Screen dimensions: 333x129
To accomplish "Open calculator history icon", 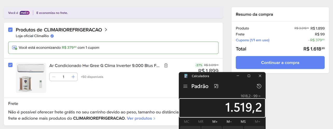I will (259, 86).
